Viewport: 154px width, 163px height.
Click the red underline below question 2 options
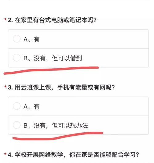pyautogui.click(x=51, y=70)
